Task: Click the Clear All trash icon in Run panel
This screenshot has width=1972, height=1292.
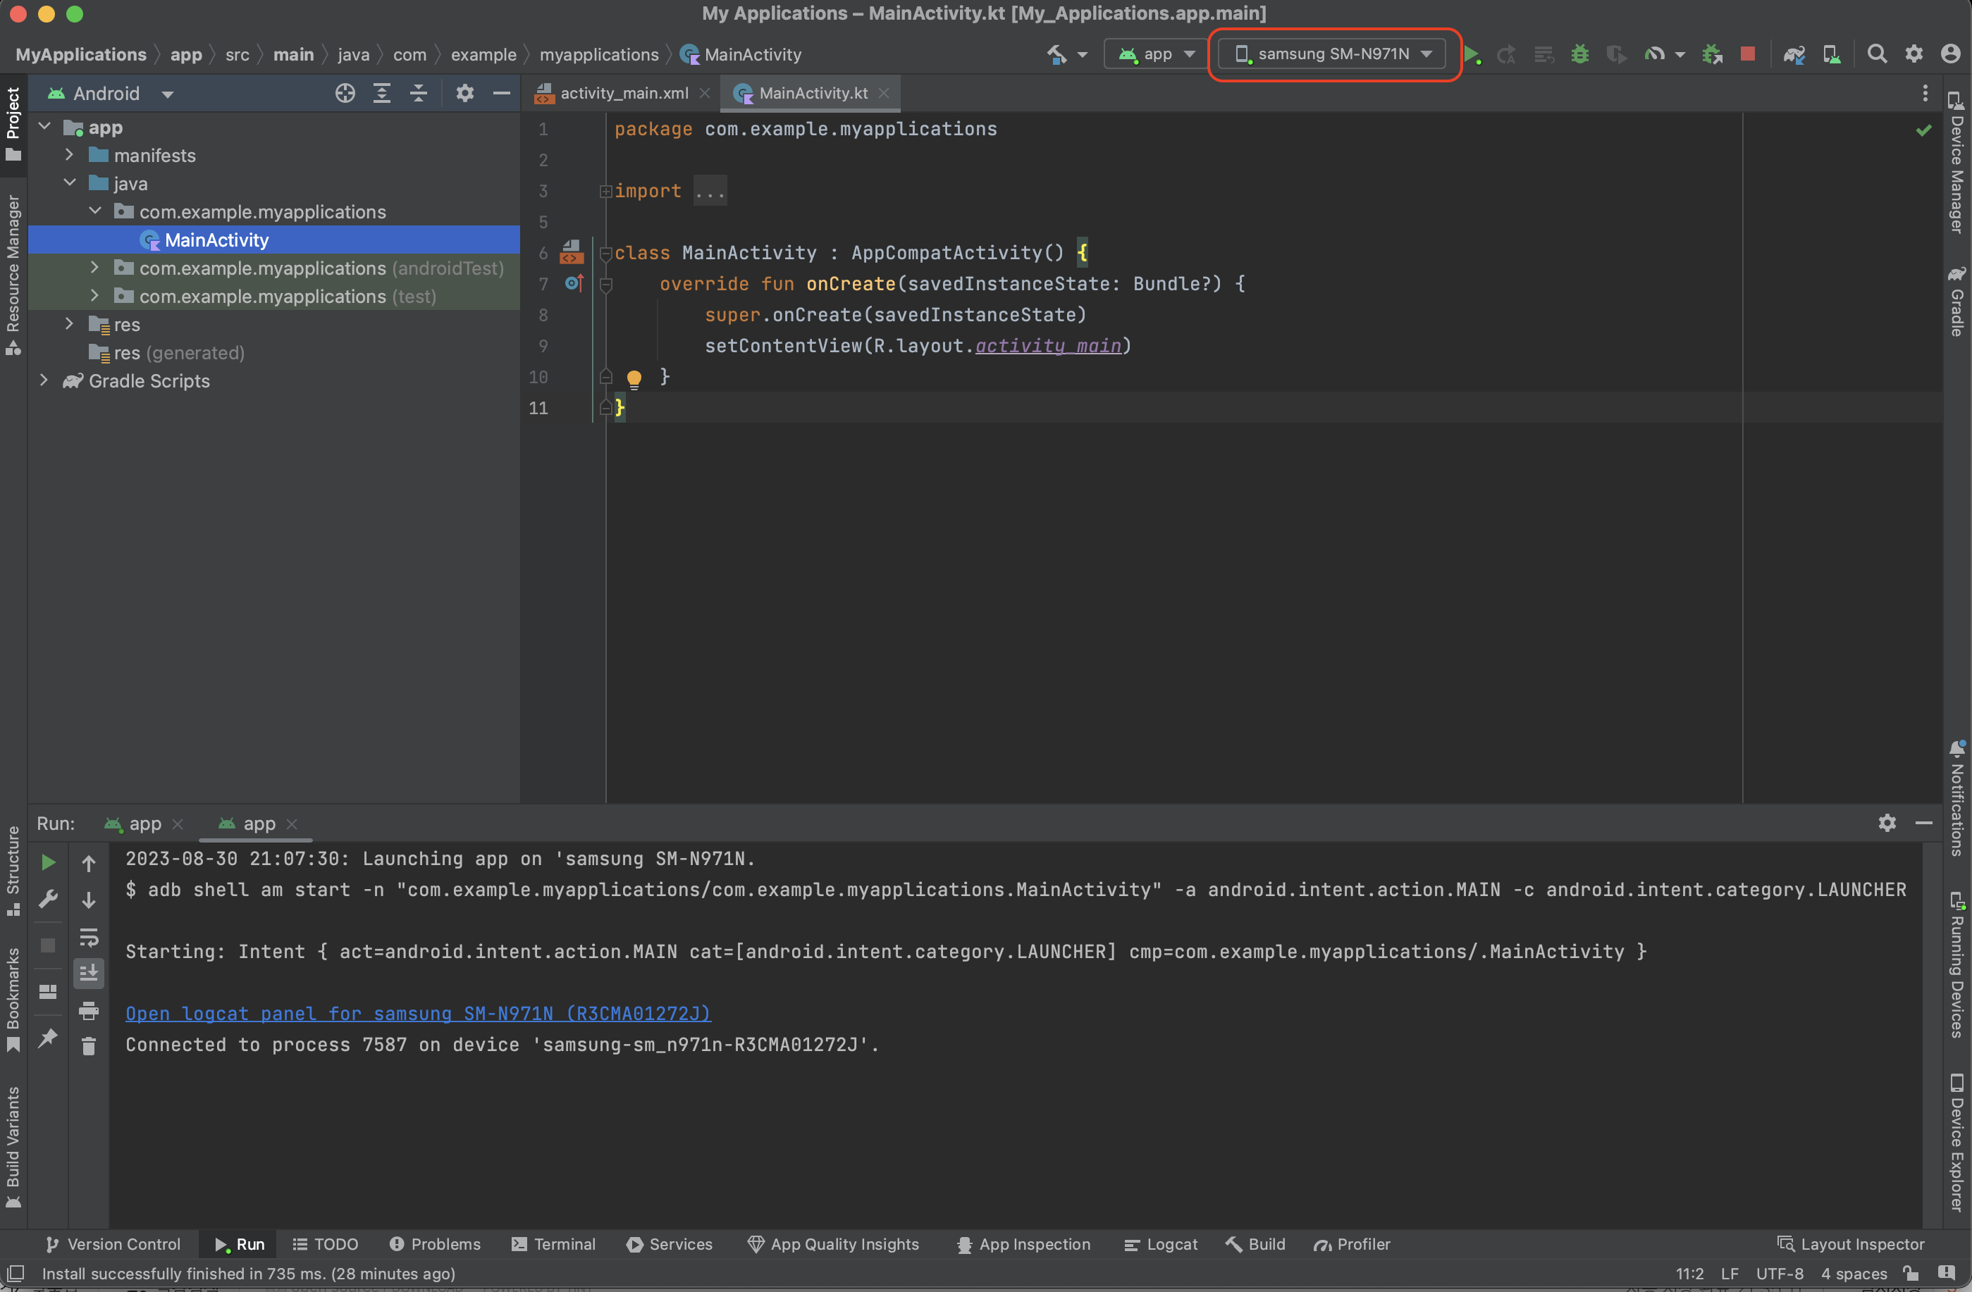Action: click(x=89, y=1047)
